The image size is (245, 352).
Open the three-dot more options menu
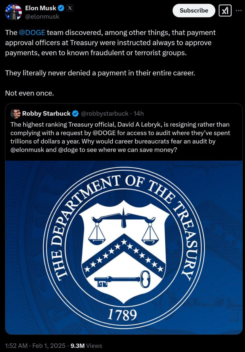pos(239,10)
